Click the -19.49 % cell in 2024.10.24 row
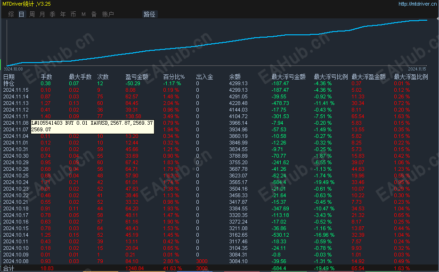Viewport: 439px width, 272px height. (x=324, y=182)
